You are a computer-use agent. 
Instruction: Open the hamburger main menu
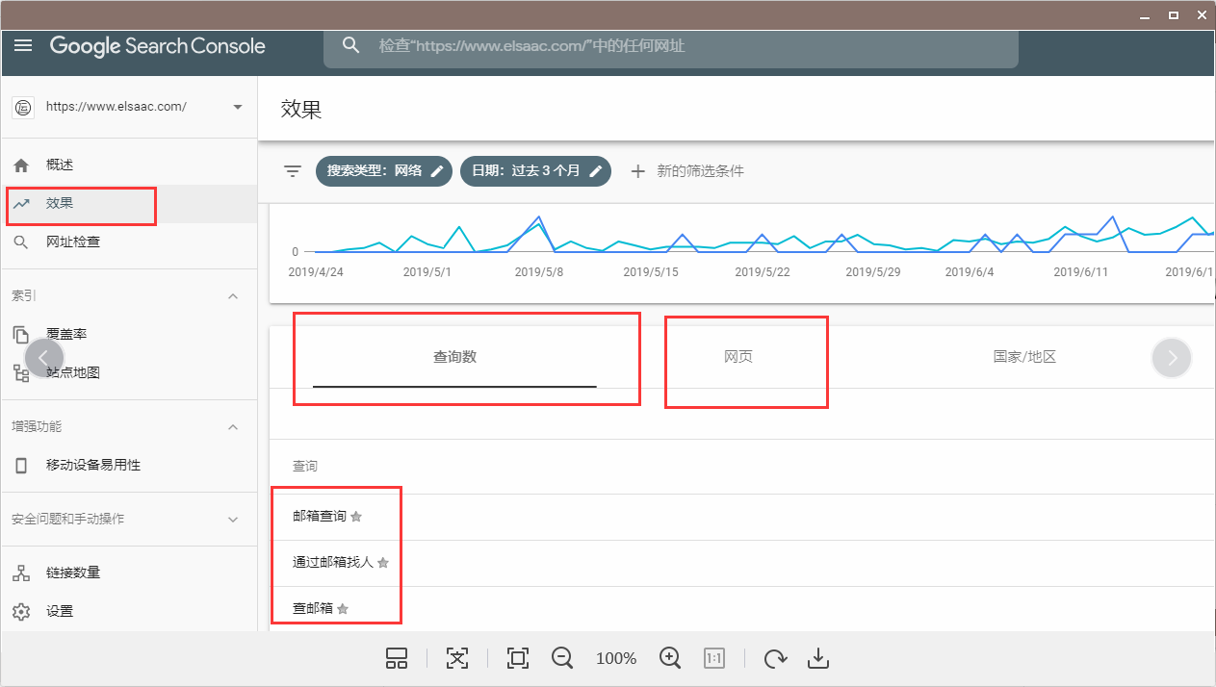coord(23,45)
